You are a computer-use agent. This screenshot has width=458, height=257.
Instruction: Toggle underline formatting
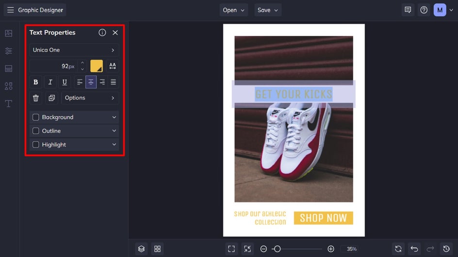coord(65,82)
